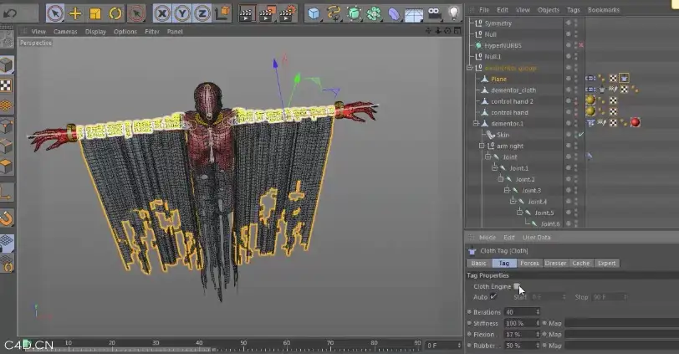This screenshot has height=354, width=679.
Task: Open the render settings
Action: click(x=287, y=14)
